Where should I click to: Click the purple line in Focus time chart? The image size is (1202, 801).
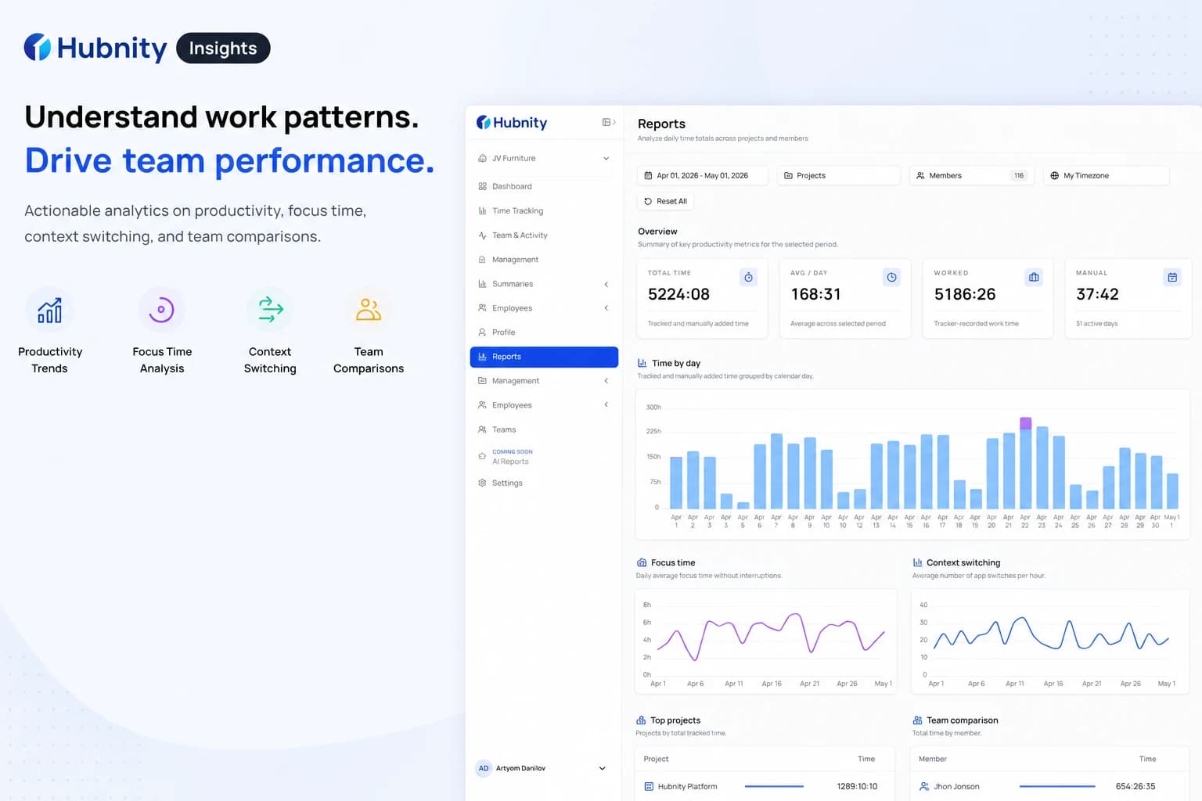771,637
